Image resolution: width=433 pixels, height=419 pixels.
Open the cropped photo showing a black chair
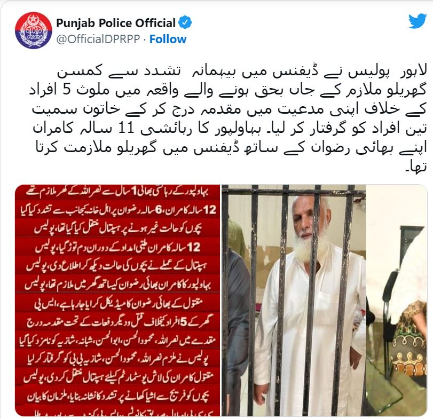point(397,301)
